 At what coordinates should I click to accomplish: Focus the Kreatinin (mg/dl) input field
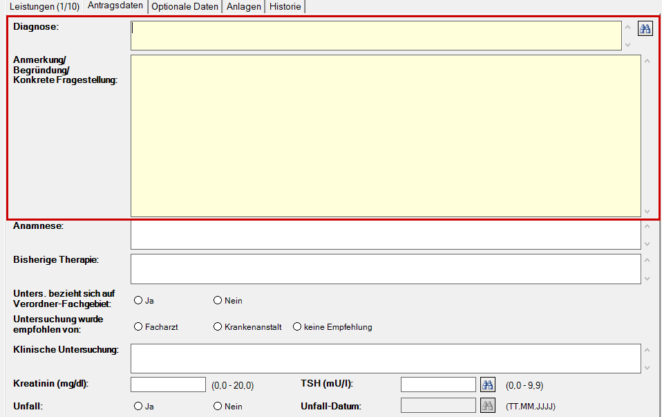coord(168,384)
